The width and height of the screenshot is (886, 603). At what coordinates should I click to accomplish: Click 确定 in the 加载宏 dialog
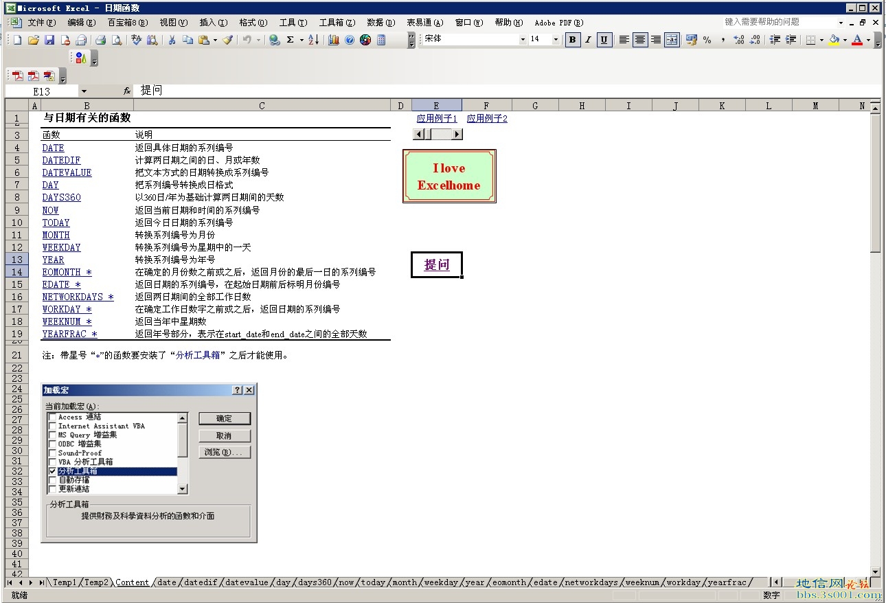[x=225, y=418]
